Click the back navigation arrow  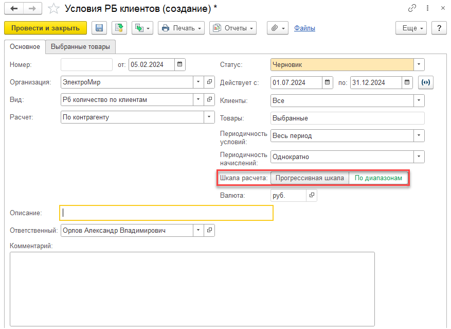coord(14,9)
